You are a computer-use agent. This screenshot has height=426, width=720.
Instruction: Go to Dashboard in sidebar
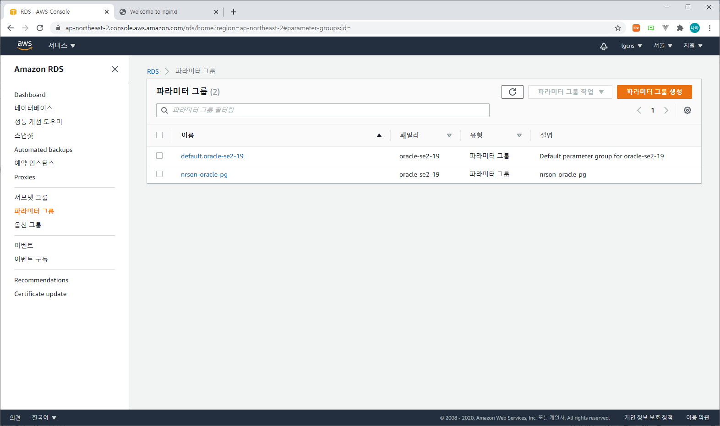click(30, 95)
